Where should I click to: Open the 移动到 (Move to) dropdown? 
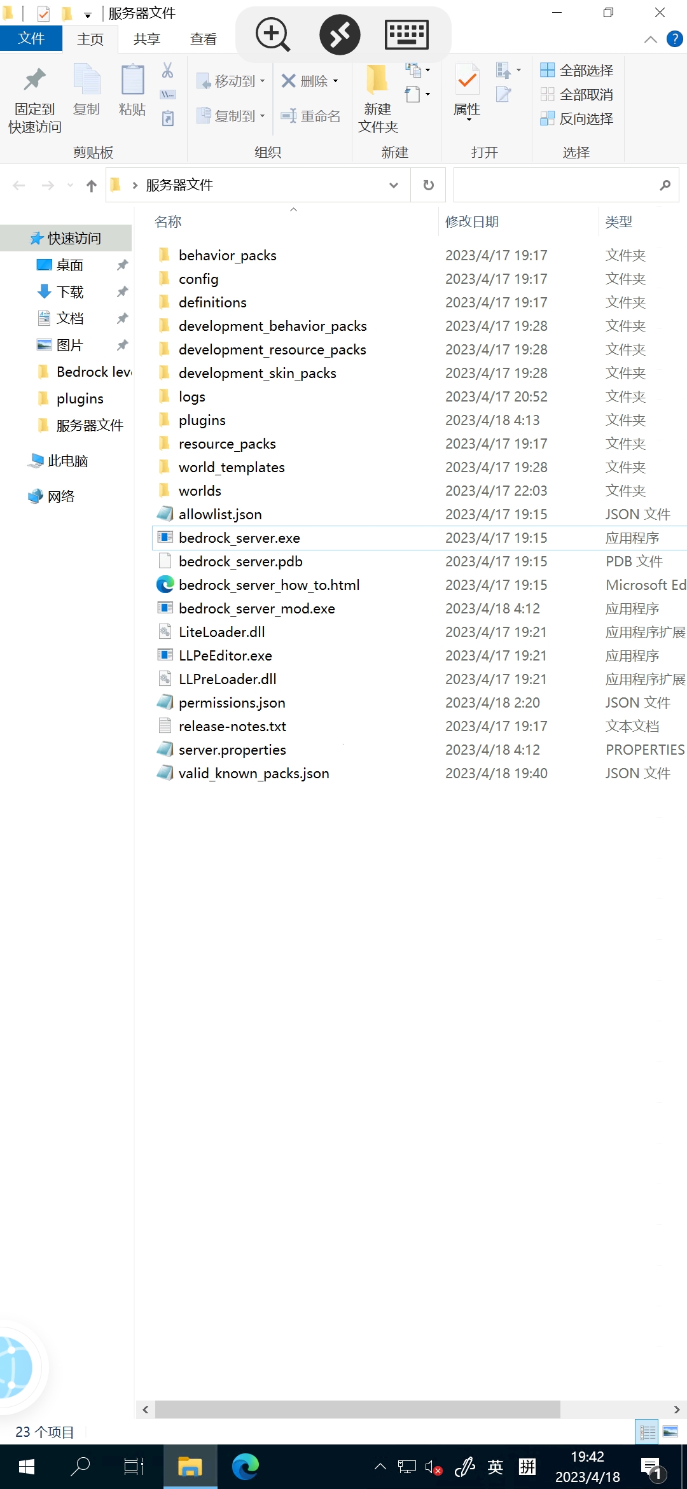[231, 81]
